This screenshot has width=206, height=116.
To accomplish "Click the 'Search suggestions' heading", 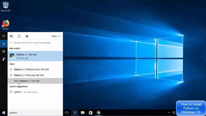I will (19, 86).
